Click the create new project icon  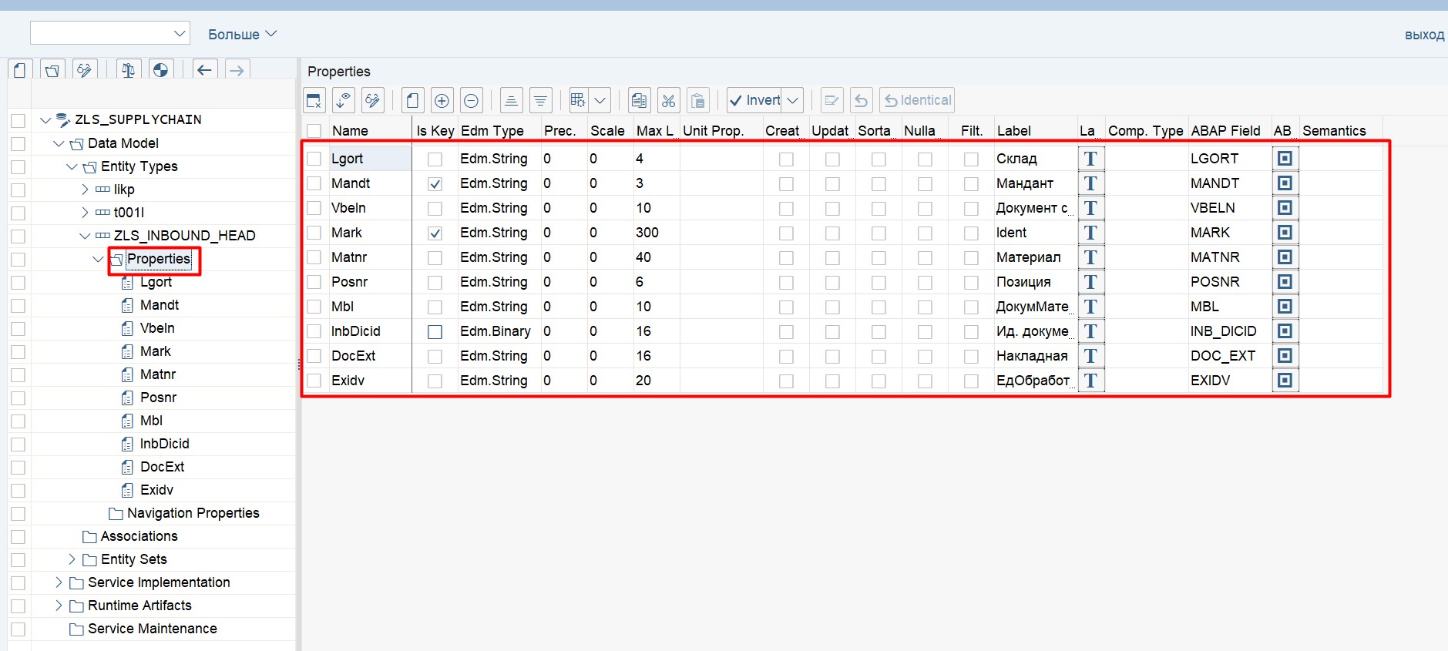[20, 70]
